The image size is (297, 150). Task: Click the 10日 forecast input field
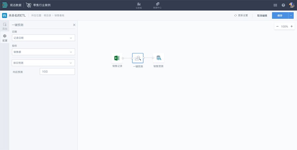[57, 71]
